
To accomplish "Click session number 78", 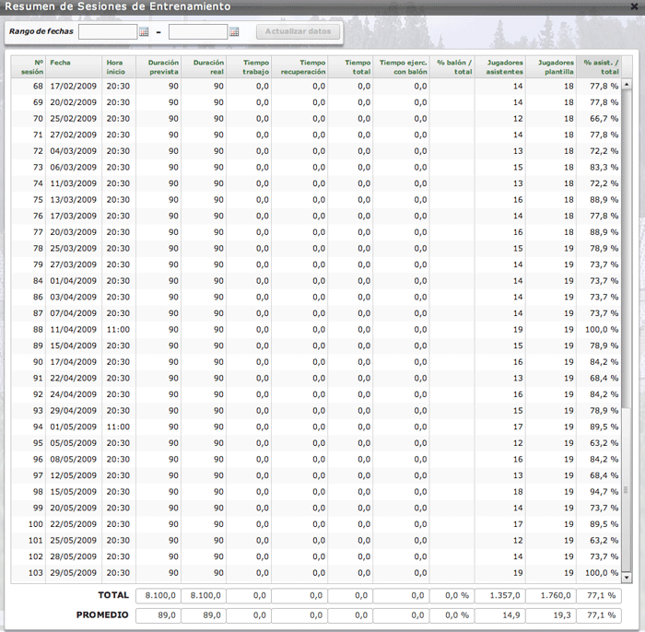I will (38, 249).
